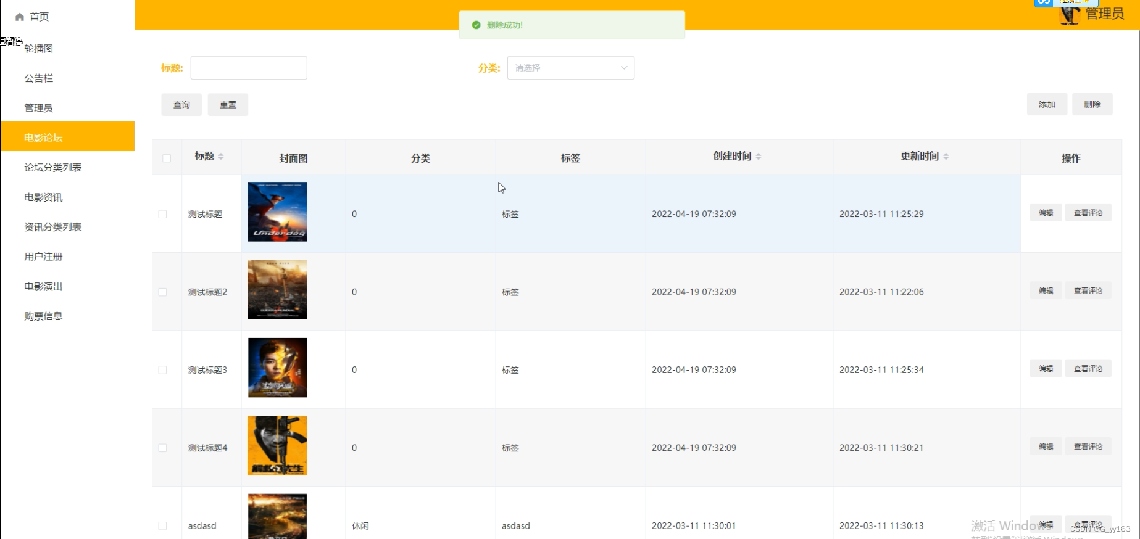Viewport: 1140px width, 539px height.
Task: Open the Underdog cover image of 测试标题
Action: 277,212
